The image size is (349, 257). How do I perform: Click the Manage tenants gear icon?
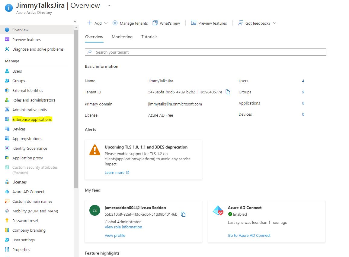[115, 23]
